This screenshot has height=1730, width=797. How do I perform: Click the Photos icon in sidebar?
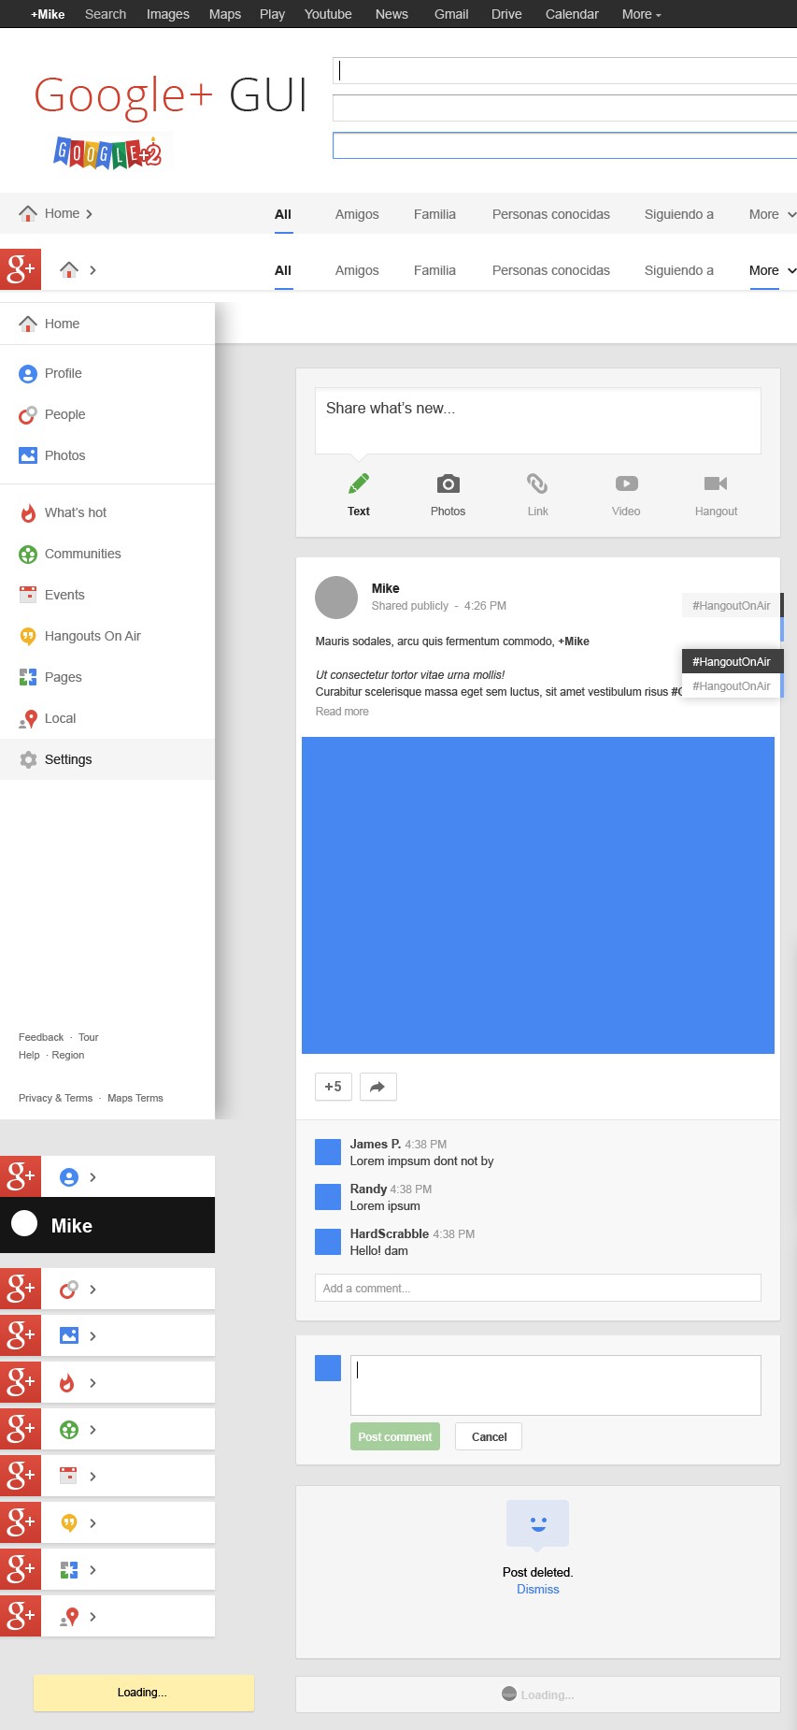[28, 455]
